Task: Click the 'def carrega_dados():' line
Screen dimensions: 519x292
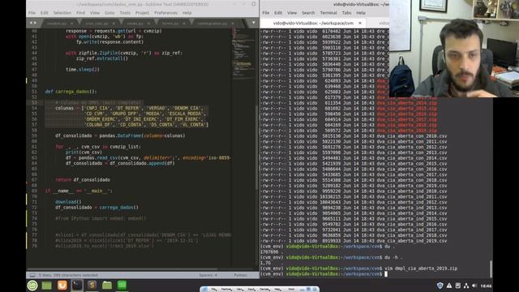Action: click(x=71, y=92)
